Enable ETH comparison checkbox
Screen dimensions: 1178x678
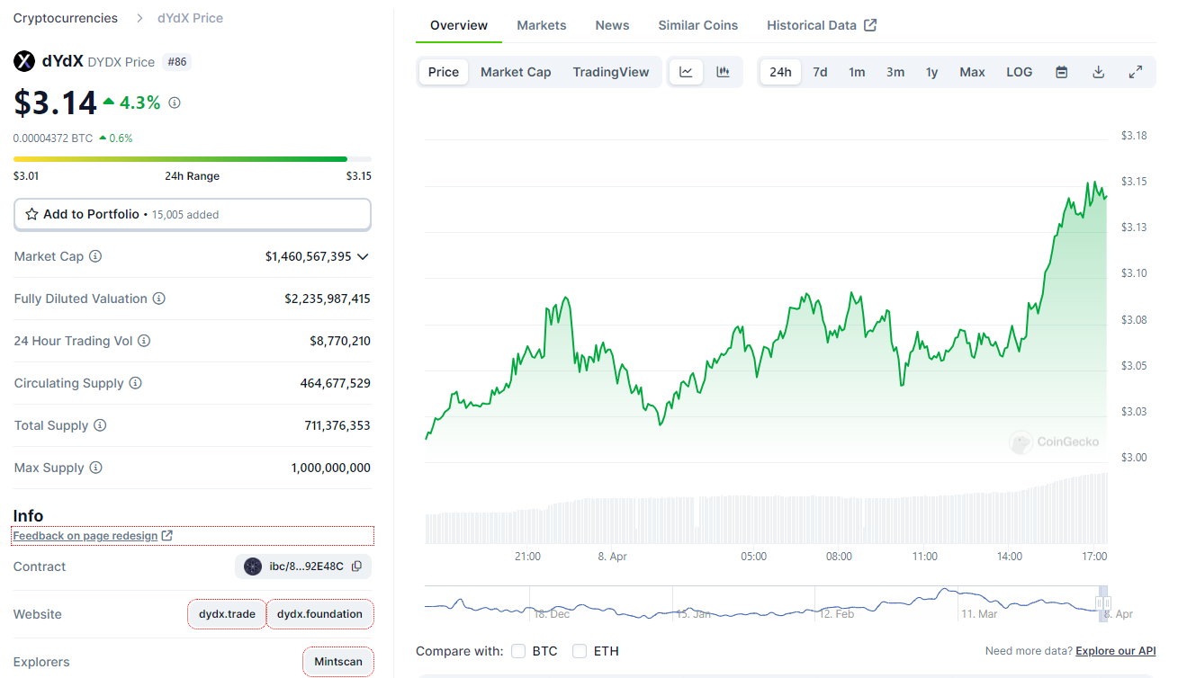point(580,651)
